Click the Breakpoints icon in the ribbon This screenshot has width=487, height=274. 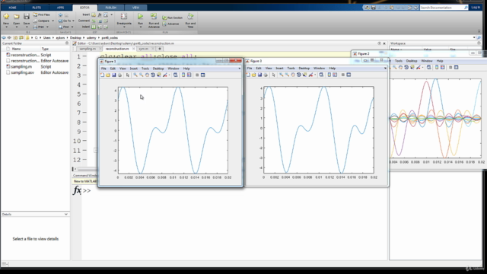(123, 17)
